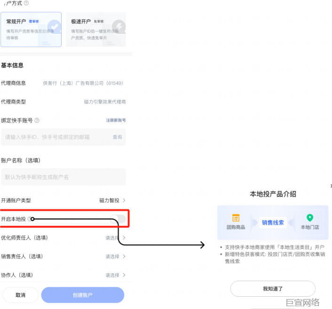332x309 pixels.
Task: Click the 免审核 tag on 极速开户
Action: pyautogui.click(x=99, y=21)
